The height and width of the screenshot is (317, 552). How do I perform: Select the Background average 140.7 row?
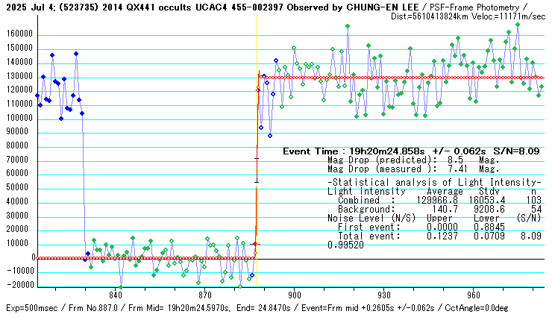(x=434, y=210)
